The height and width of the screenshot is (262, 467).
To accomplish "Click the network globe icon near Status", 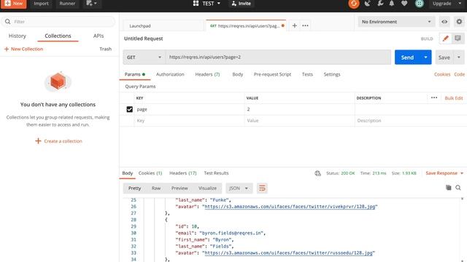I will pos(318,173).
